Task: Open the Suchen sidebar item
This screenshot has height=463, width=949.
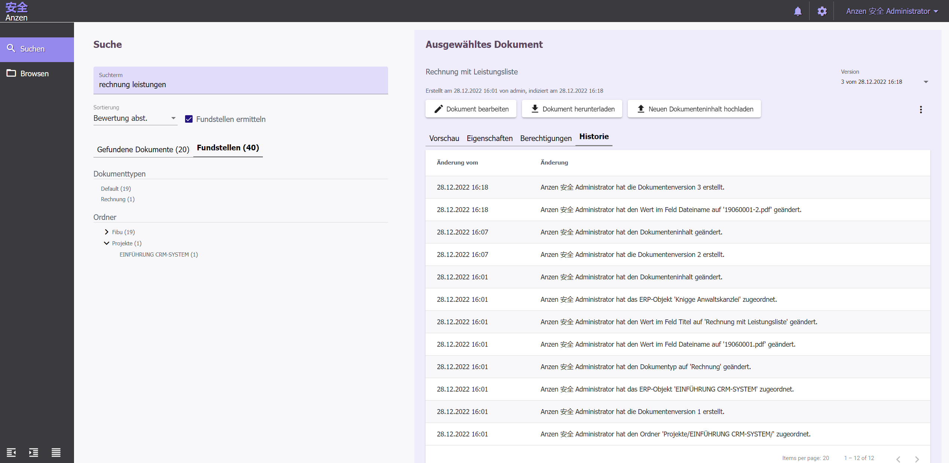Action: tap(37, 49)
